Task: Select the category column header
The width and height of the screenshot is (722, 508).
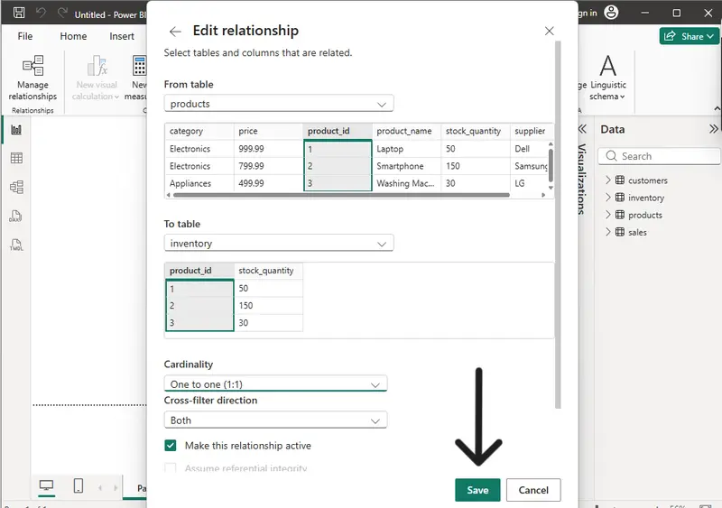Action: pos(199,131)
